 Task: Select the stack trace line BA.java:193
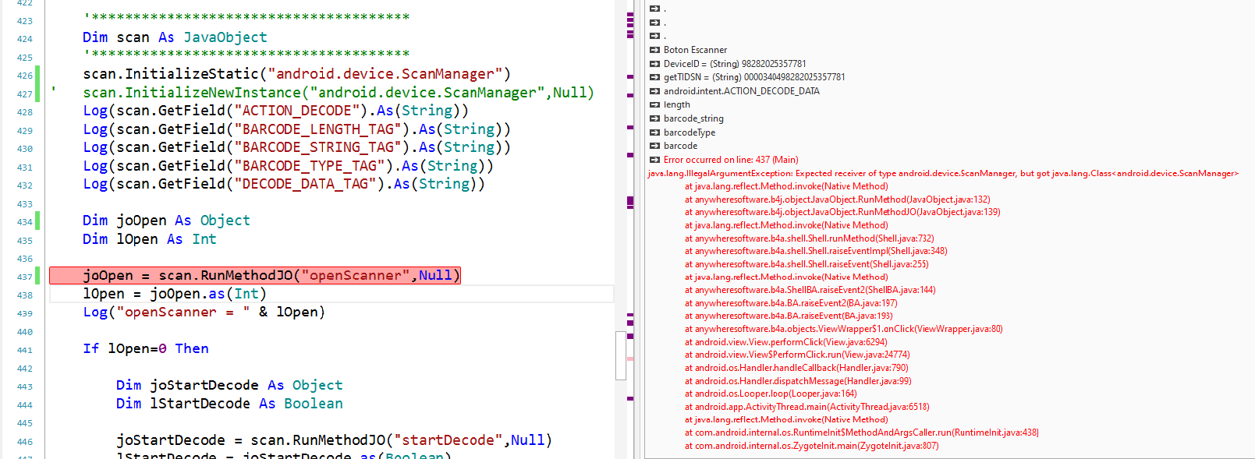tap(789, 316)
